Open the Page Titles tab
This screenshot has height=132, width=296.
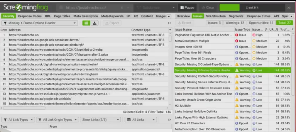tap(62, 16)
